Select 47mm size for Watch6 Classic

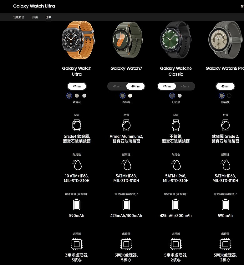(167, 86)
